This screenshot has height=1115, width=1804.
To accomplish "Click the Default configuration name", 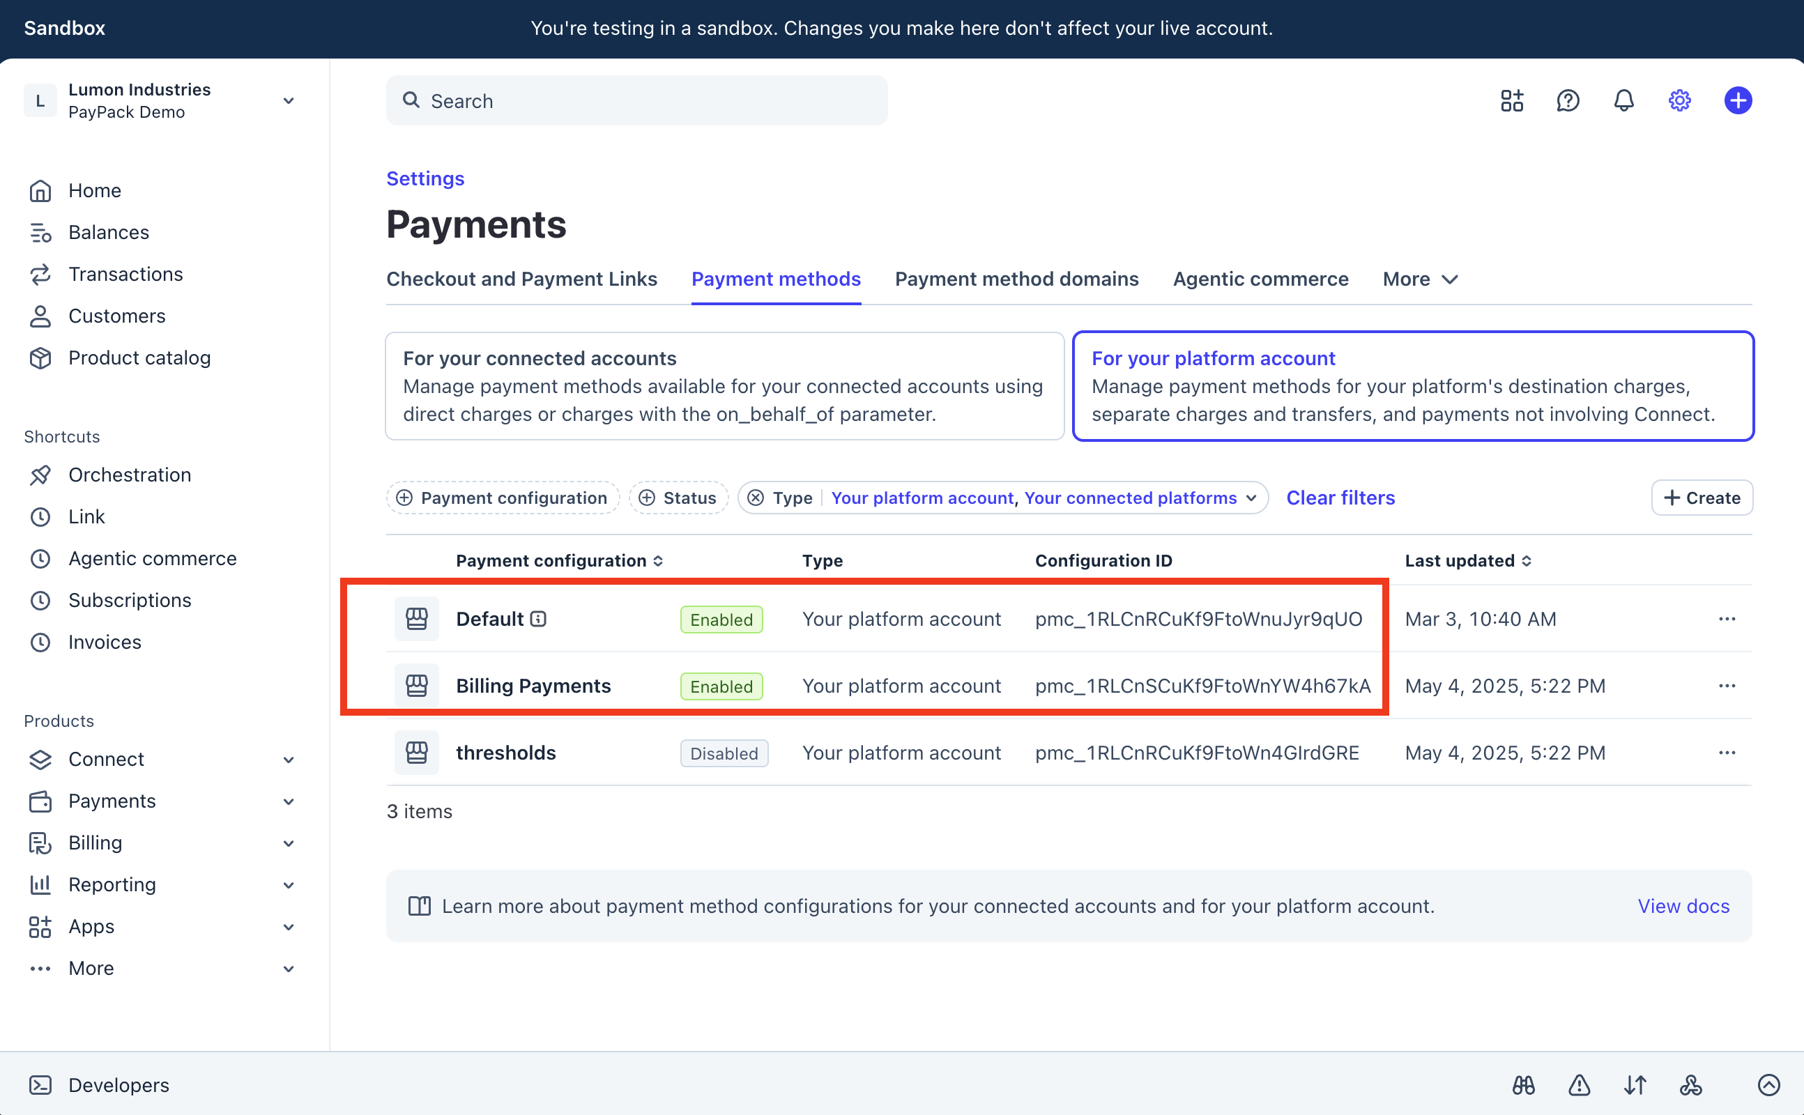I will 490,619.
